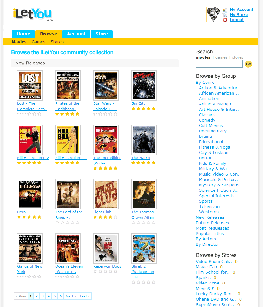Click The Matrix title link
The height and width of the screenshot is (307, 263).
pyautogui.click(x=141, y=157)
